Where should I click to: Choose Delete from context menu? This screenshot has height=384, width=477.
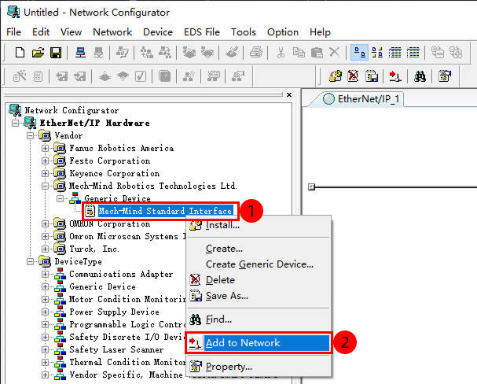click(259, 280)
